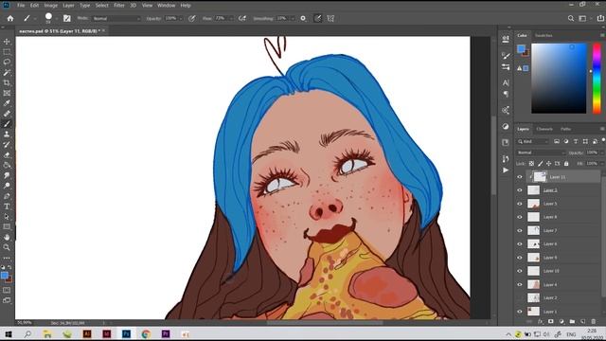Hide Layer 4 using its eye icon
Screen dimensions: 606x341
pos(520,285)
